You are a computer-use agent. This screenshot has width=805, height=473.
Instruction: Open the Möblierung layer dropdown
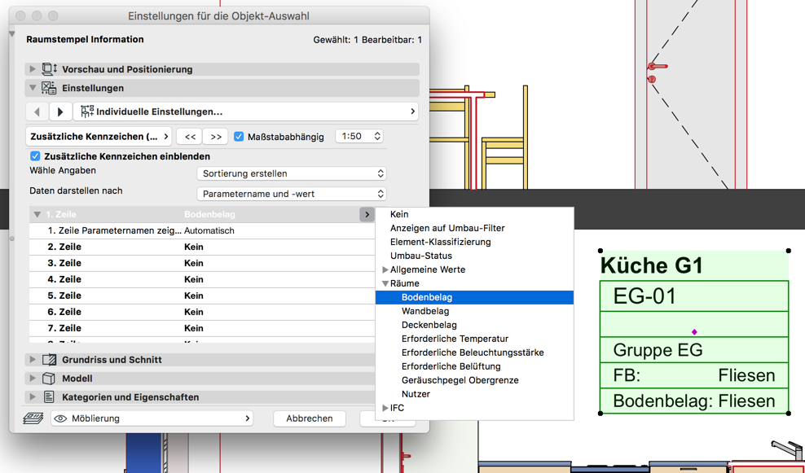tap(152, 418)
